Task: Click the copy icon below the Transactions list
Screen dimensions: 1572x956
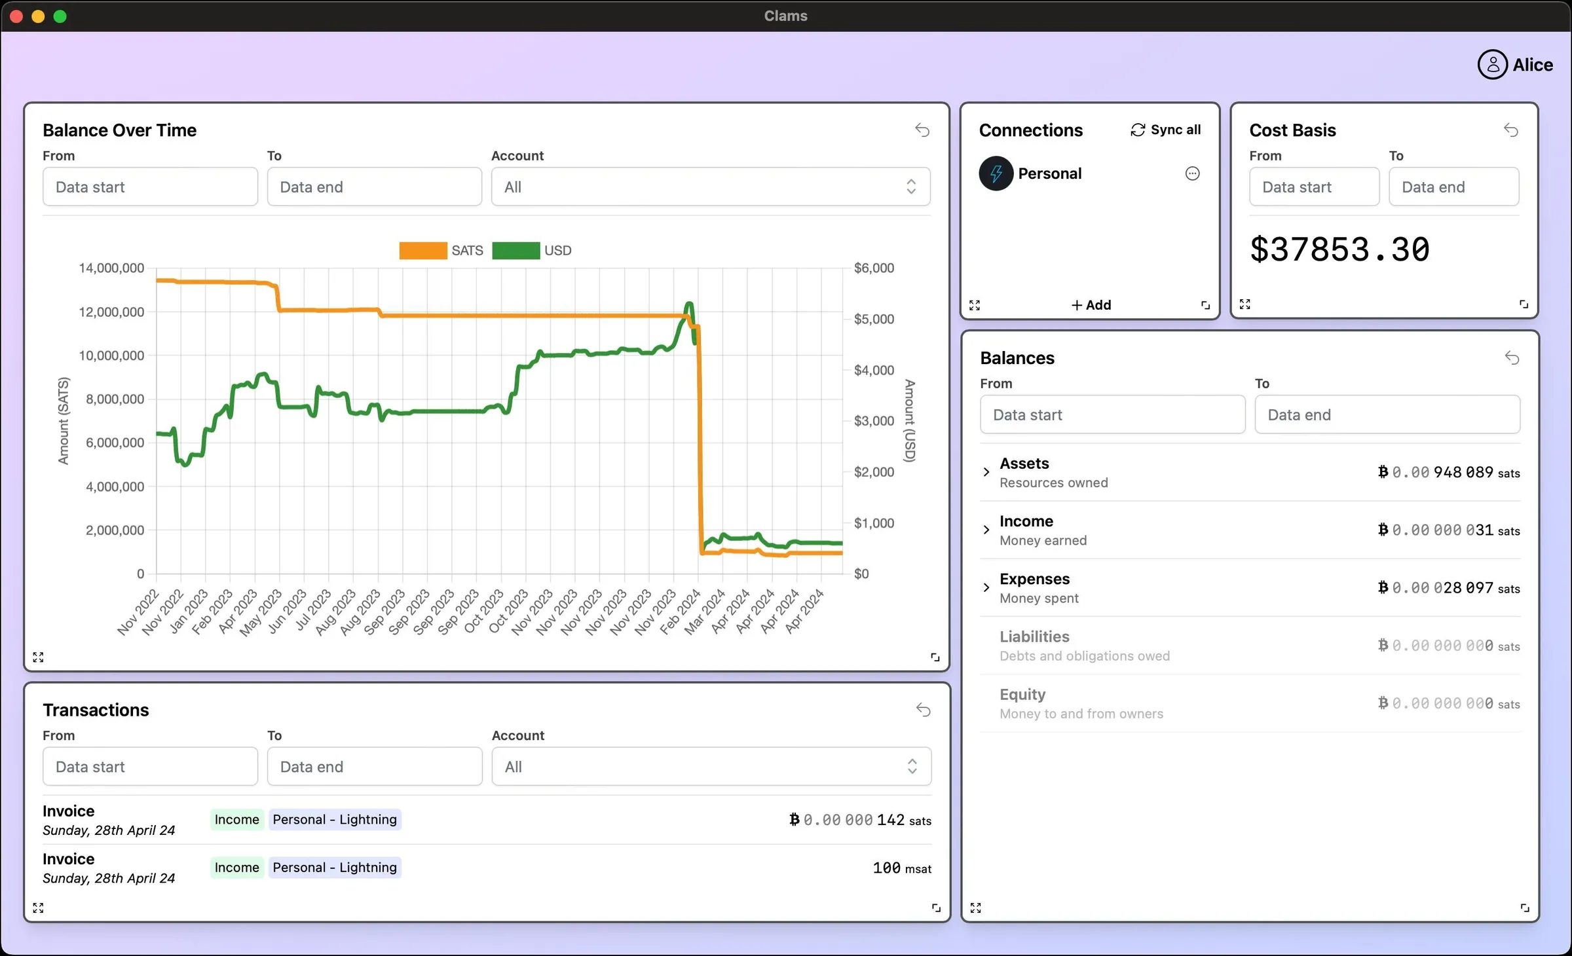Action: coord(935,908)
